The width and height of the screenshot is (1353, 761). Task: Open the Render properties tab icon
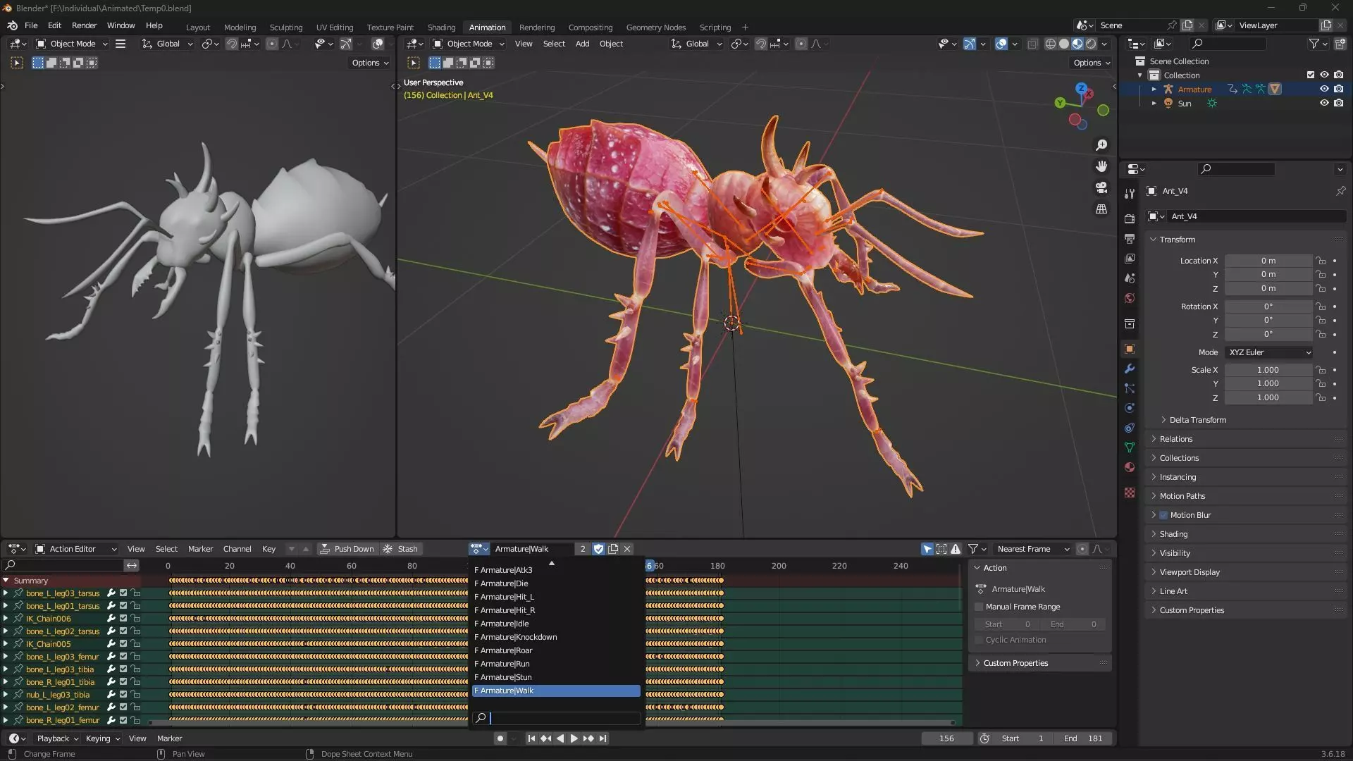pyautogui.click(x=1130, y=219)
